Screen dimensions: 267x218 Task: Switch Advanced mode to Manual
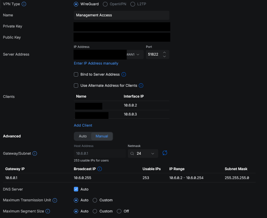click(x=102, y=136)
